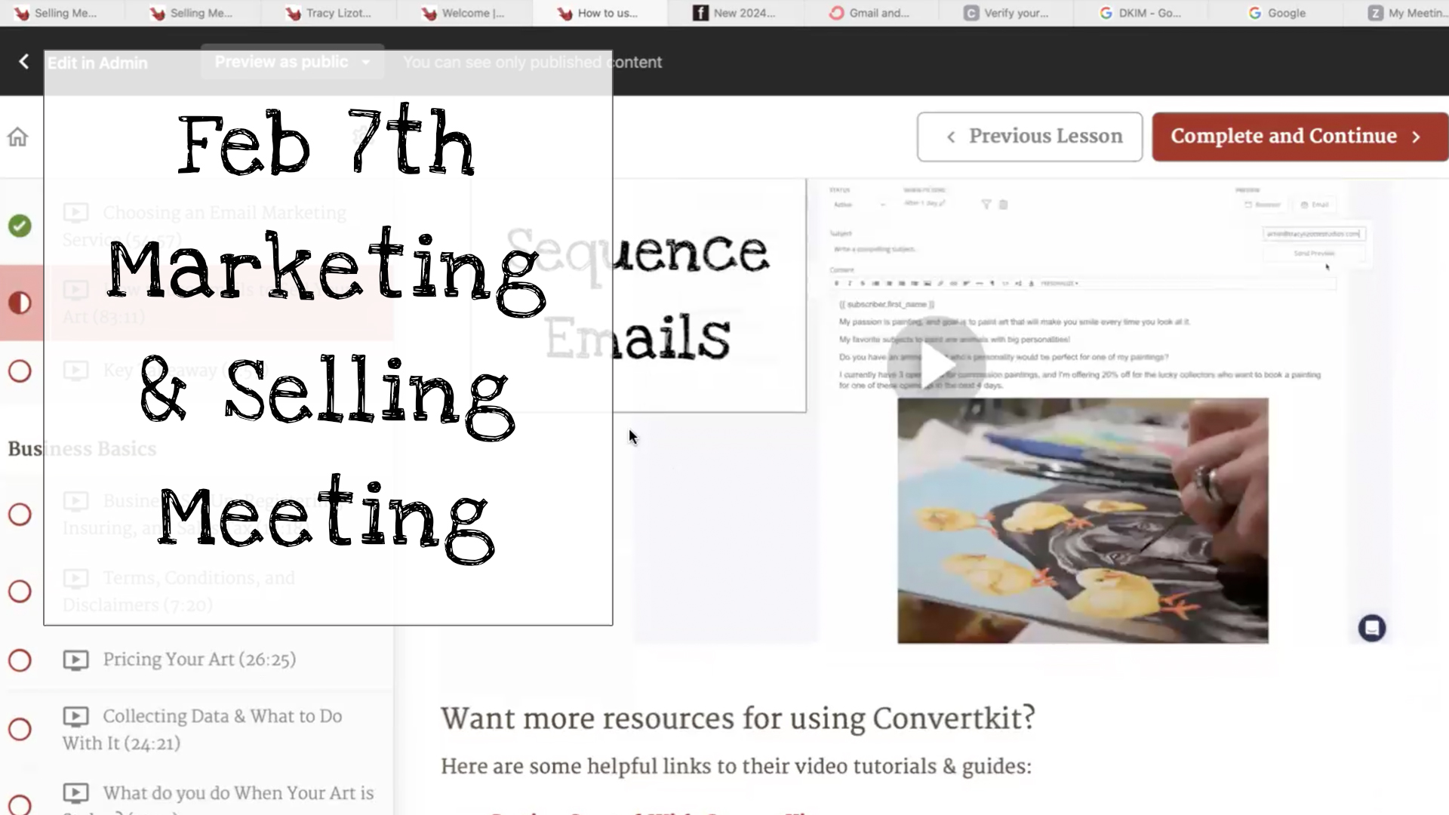1449x815 pixels.
Task: Switch to Verify your... browser tab
Action: tap(1006, 13)
